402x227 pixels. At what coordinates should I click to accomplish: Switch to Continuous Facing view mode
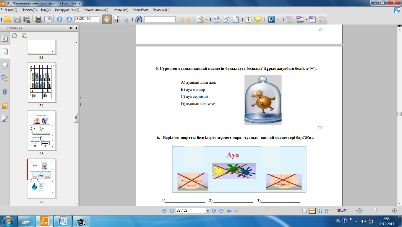click(x=327, y=211)
